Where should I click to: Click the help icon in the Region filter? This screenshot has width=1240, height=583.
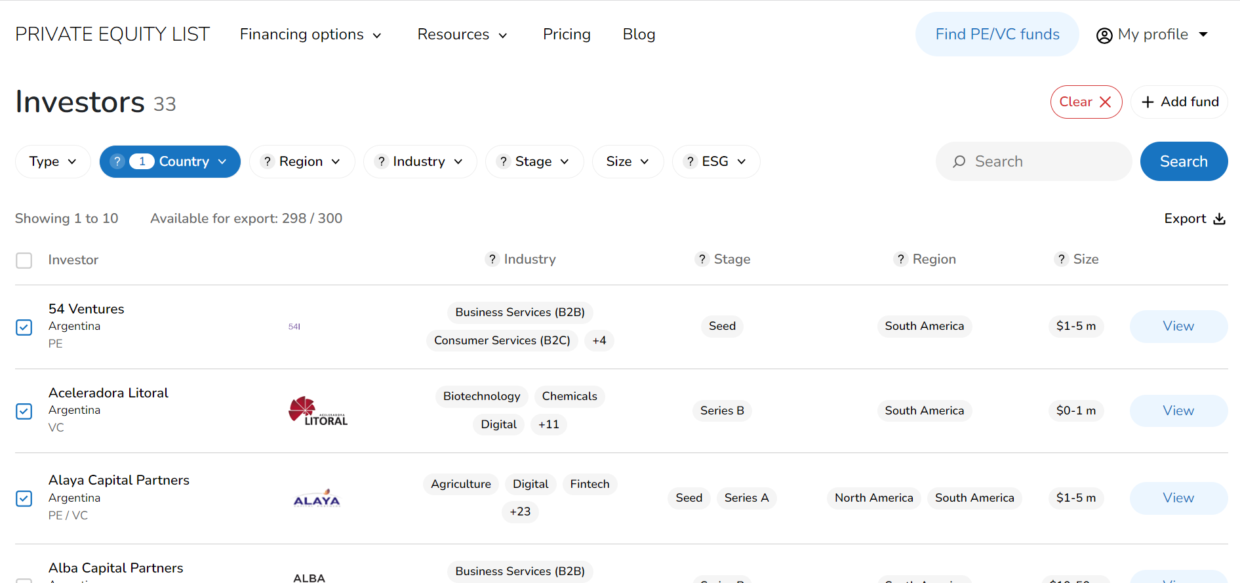pyautogui.click(x=267, y=161)
